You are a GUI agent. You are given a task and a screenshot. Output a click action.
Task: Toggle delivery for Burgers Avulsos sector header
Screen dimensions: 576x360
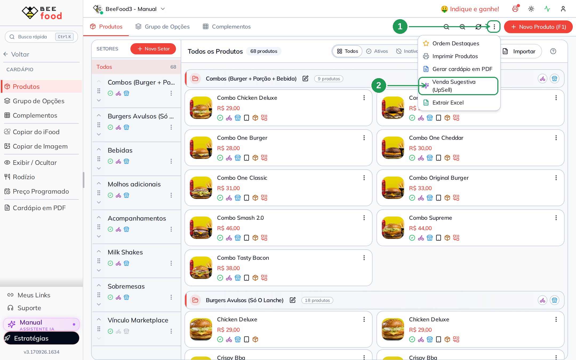click(542, 300)
